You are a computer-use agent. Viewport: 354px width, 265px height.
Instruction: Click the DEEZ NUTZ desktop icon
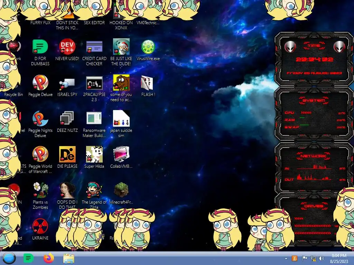(x=67, y=118)
